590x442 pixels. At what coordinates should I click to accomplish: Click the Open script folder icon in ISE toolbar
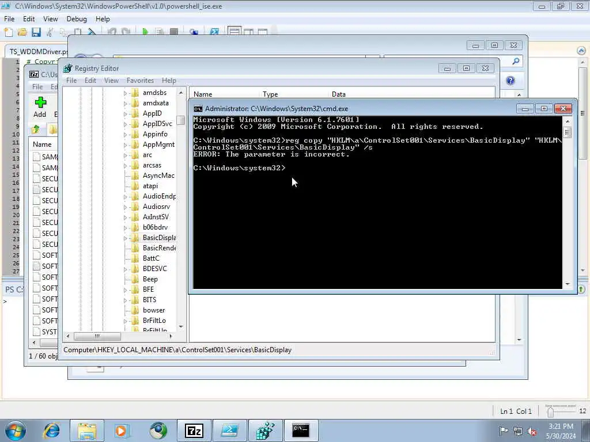click(x=22, y=32)
